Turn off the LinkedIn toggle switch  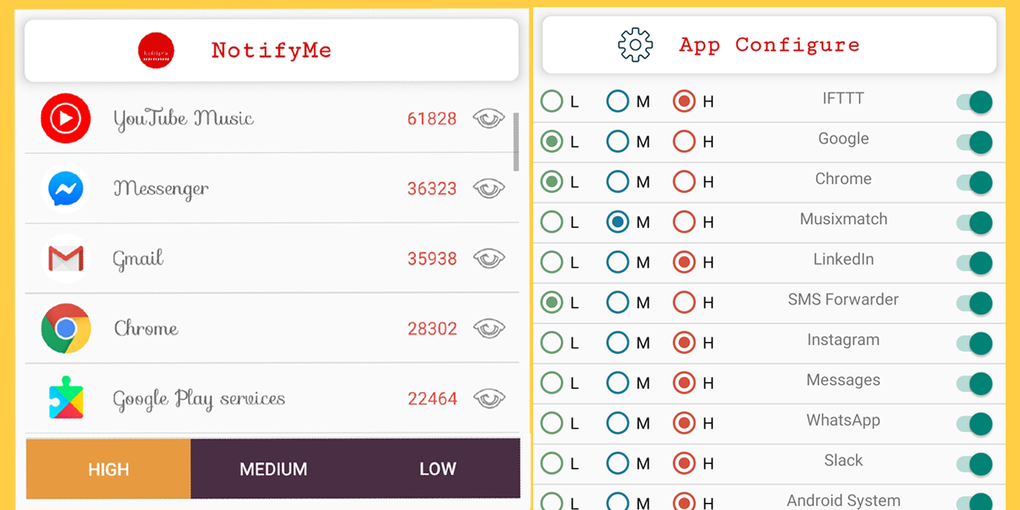click(x=975, y=262)
